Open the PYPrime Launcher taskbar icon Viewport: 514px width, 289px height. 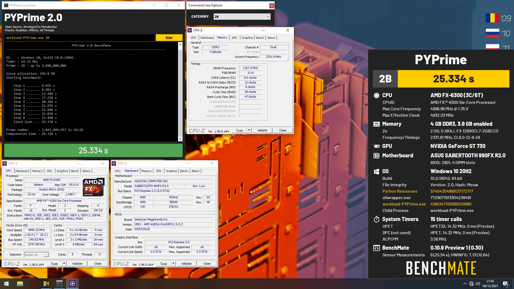(59, 284)
